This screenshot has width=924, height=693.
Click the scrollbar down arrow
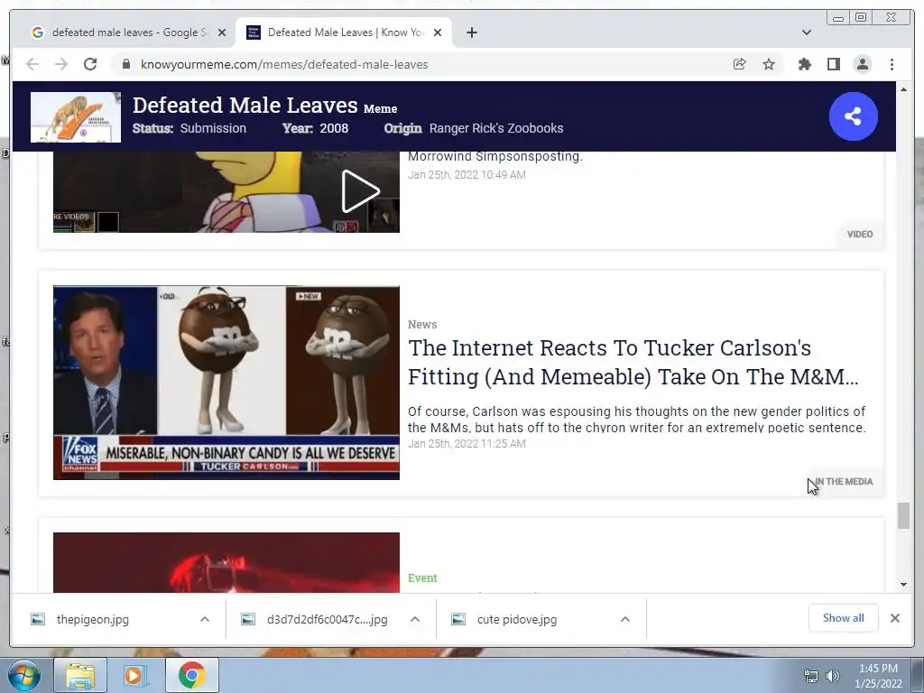904,585
